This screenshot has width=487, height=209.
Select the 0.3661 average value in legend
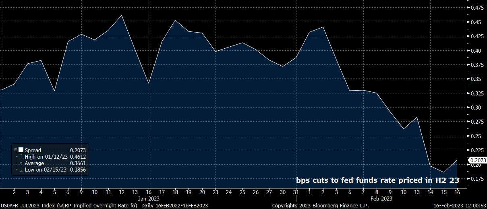click(x=78, y=163)
